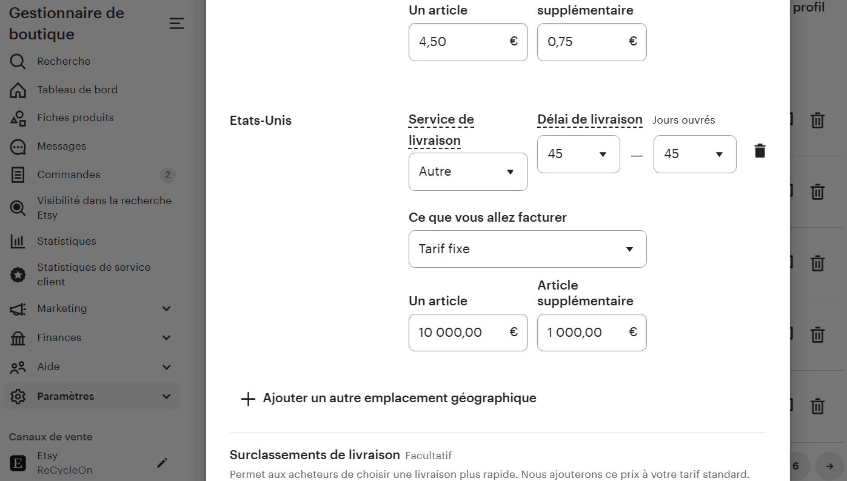This screenshot has width=847, height=481.
Task: Delete the Etats-Unis shipping destination
Action: 760,151
